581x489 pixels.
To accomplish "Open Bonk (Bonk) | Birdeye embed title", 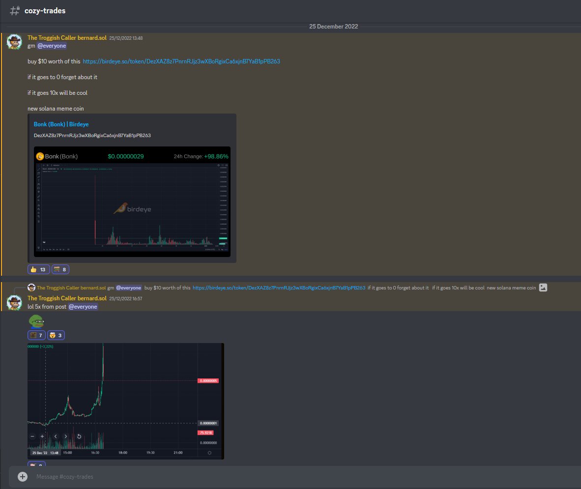I will [x=61, y=124].
